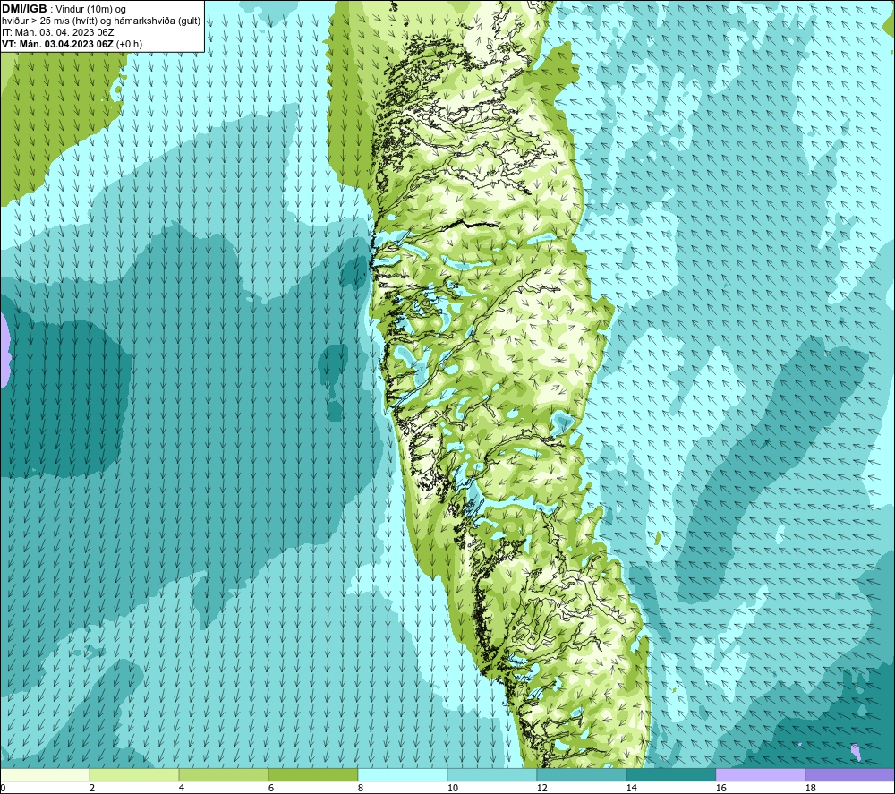Click the legend label '10'

452,788
